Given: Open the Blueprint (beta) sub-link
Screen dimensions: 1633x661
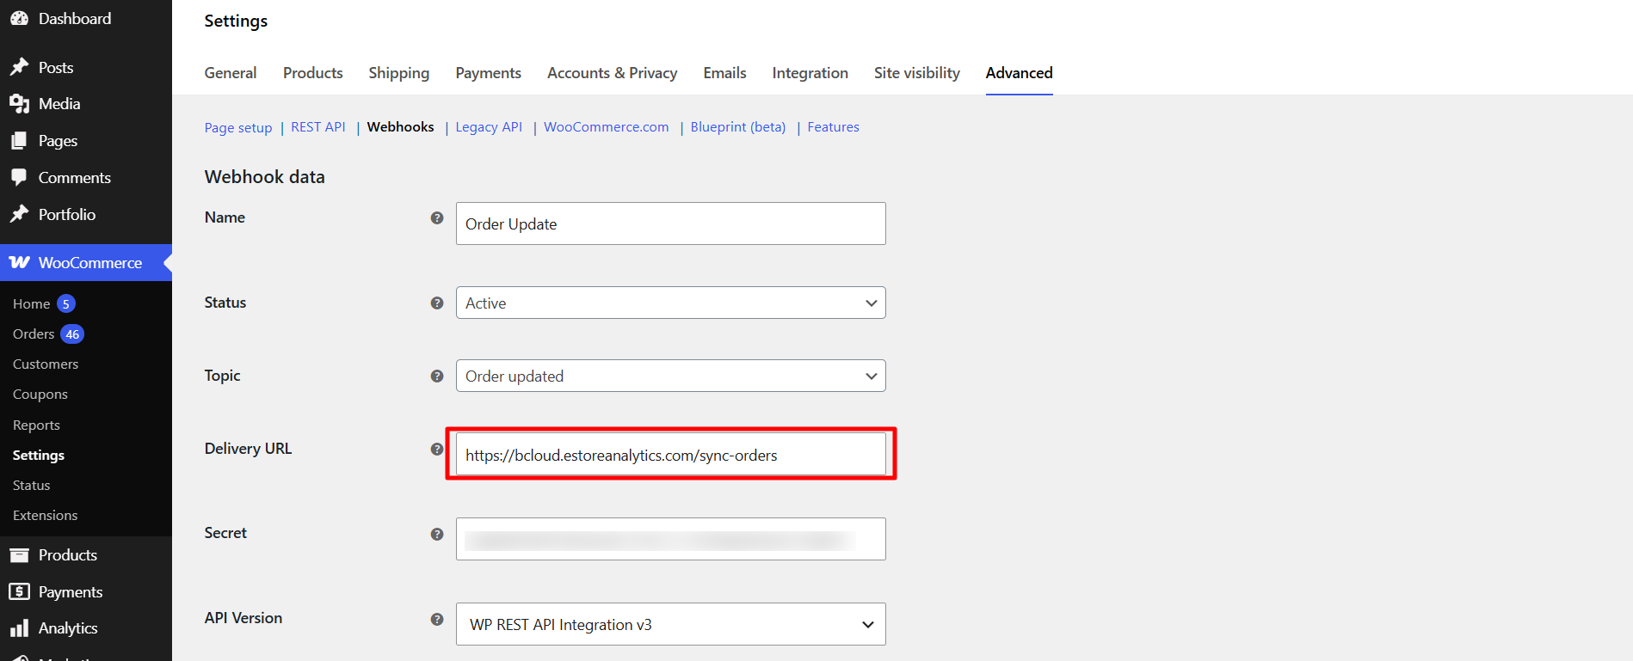Looking at the screenshot, I should 738,127.
